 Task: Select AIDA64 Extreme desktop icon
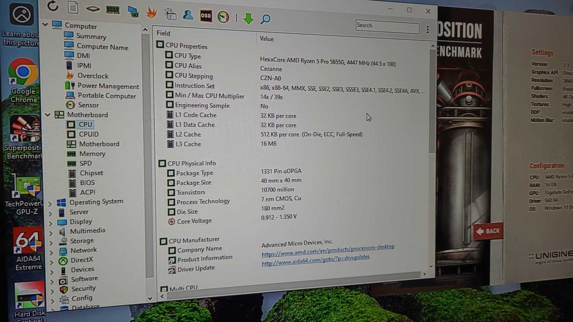[28, 249]
